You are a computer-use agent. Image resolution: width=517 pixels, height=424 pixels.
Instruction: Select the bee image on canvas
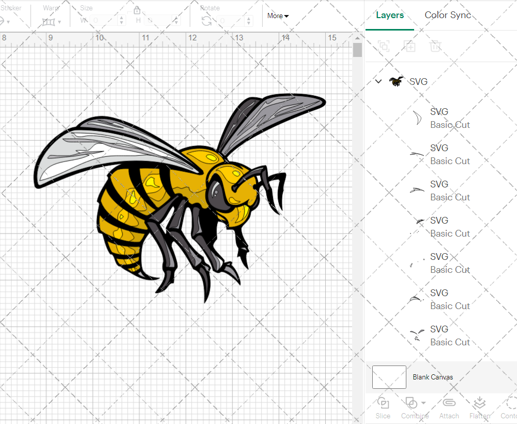(180, 198)
